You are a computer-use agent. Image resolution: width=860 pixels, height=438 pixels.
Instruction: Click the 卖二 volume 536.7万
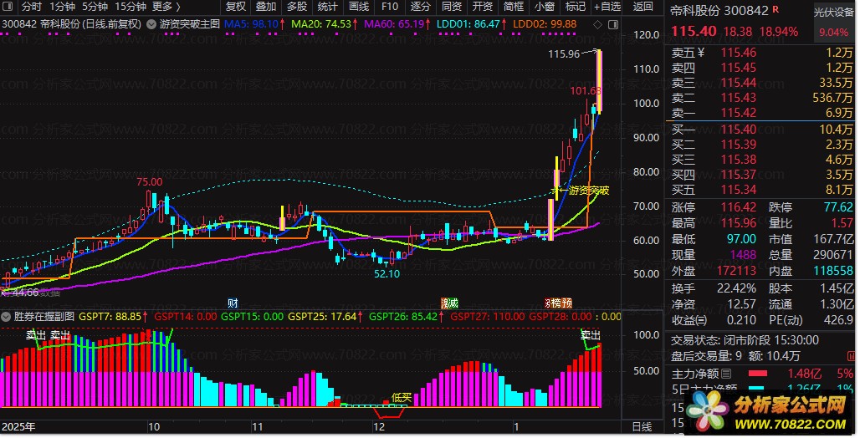pyautogui.click(x=832, y=98)
